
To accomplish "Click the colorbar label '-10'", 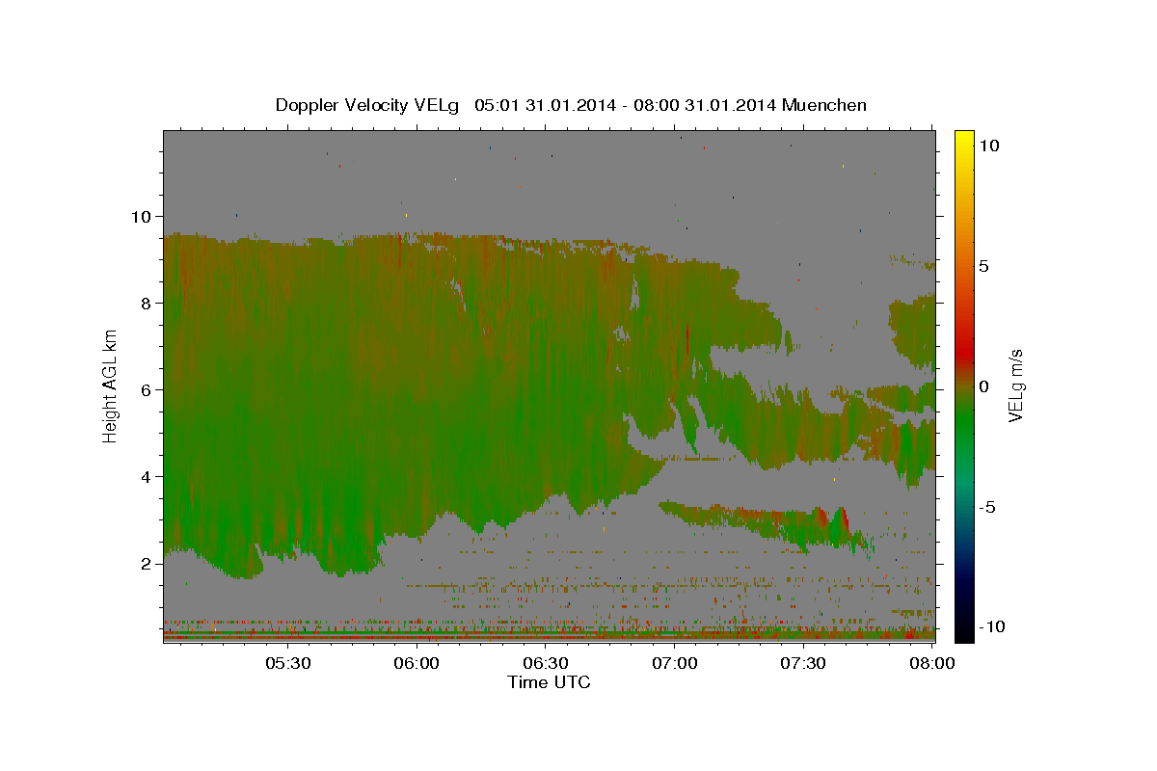I will pyautogui.click(x=992, y=626).
